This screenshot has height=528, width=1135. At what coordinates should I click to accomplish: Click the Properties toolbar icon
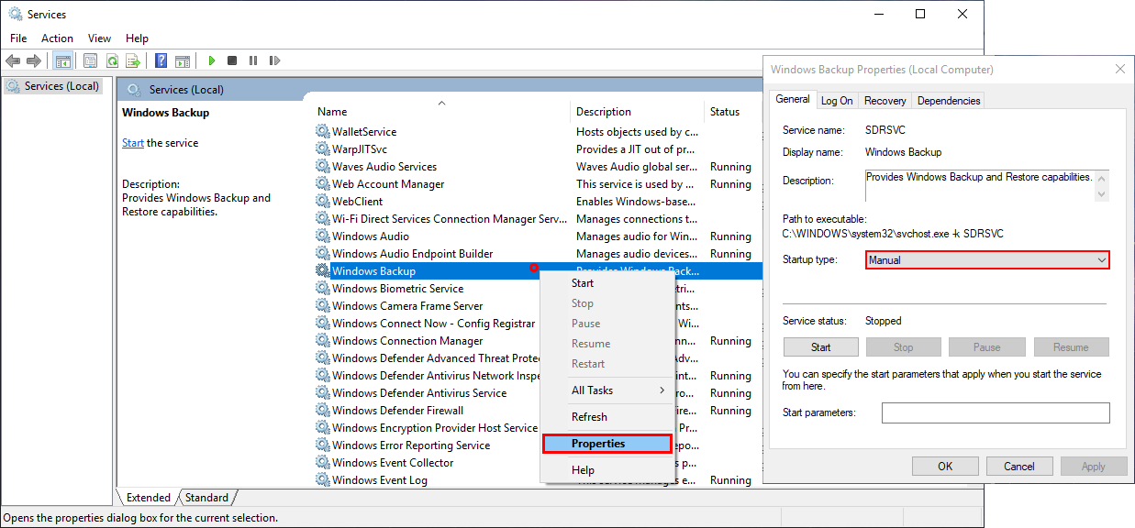click(x=90, y=60)
